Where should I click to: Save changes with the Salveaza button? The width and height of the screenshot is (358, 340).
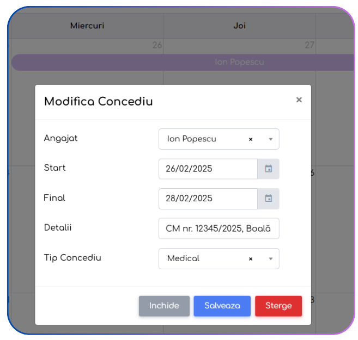pos(222,306)
